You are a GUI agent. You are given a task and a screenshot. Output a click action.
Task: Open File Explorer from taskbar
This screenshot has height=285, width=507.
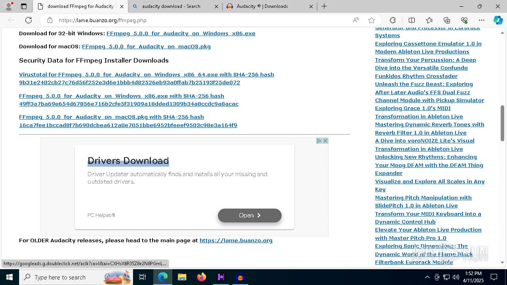[182, 277]
